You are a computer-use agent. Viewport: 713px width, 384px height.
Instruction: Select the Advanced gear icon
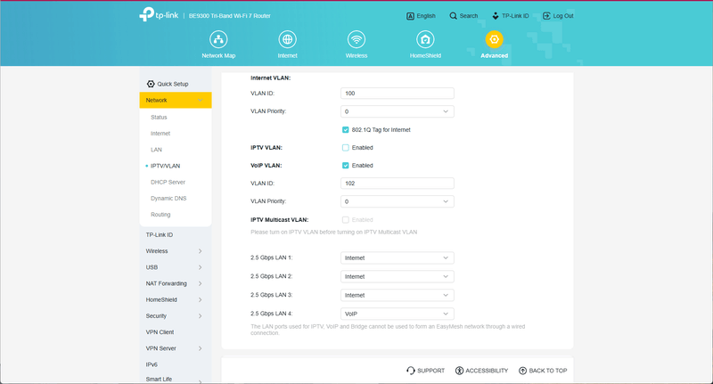point(495,39)
